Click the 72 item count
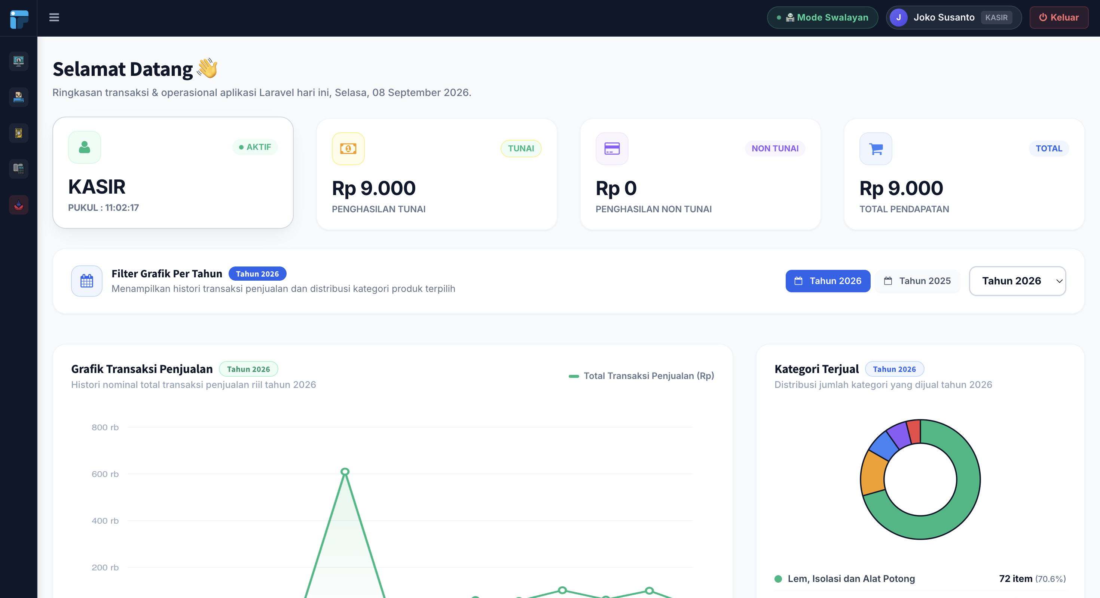 tap(1015, 579)
